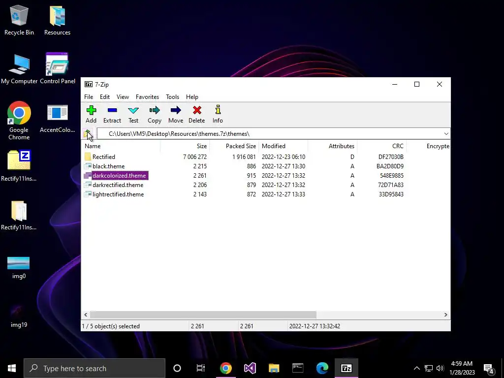
Task: Open the Favorites menu
Action: [x=147, y=97]
